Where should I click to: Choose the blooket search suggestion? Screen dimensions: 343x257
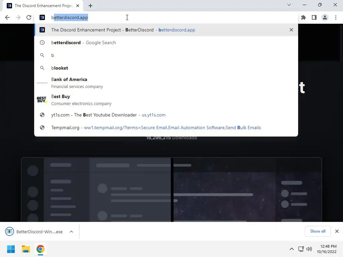166,68
